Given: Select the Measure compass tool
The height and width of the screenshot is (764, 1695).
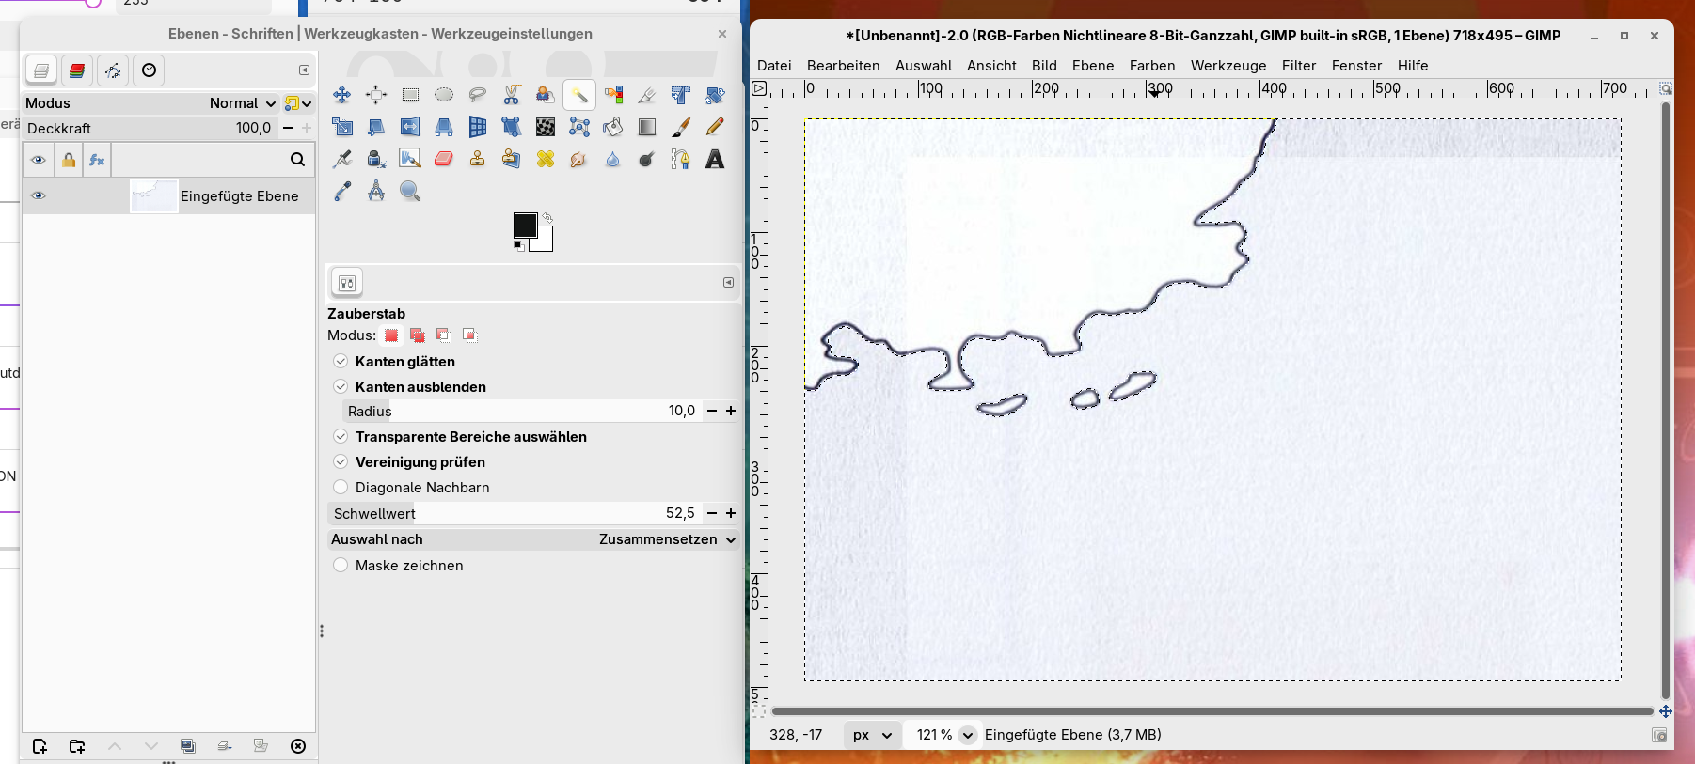Looking at the screenshot, I should [376, 192].
